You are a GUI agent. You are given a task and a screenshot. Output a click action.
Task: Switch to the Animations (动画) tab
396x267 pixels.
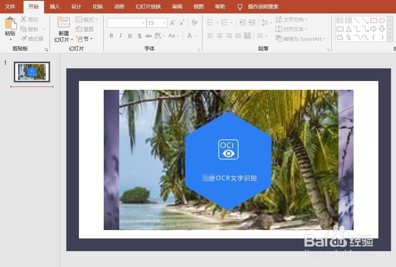(119, 7)
